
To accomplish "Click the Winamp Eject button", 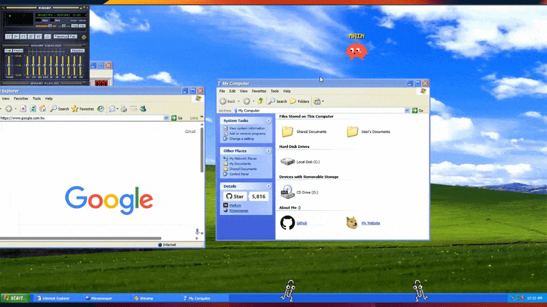I will (47, 37).
